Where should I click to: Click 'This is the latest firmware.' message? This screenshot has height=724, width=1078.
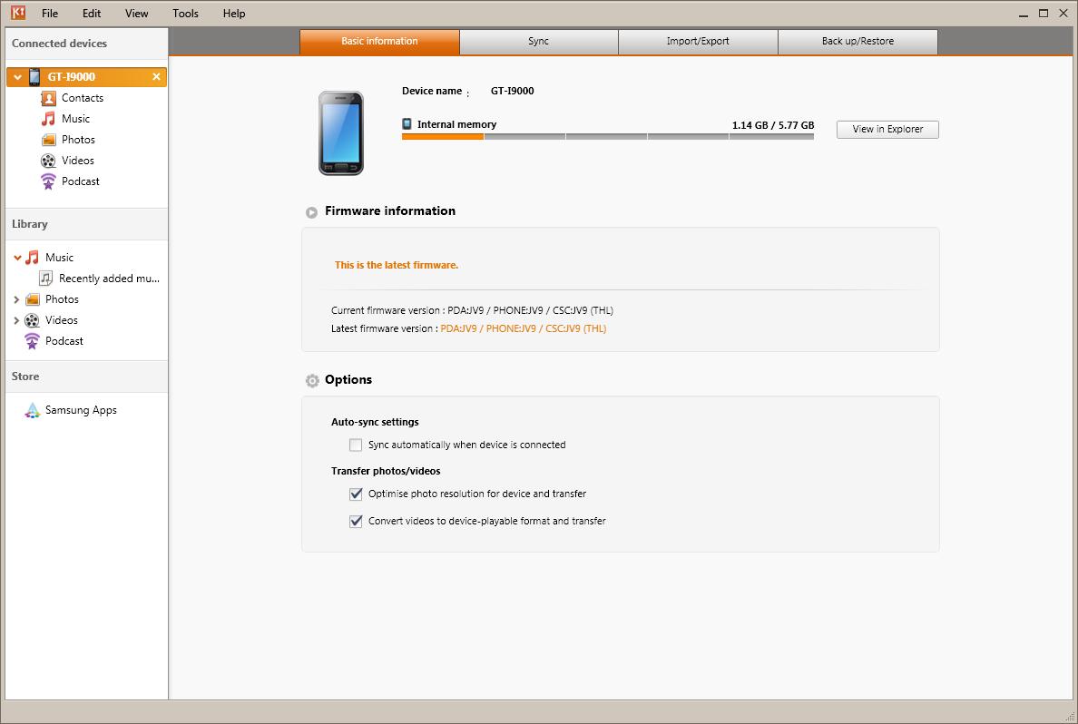point(396,265)
